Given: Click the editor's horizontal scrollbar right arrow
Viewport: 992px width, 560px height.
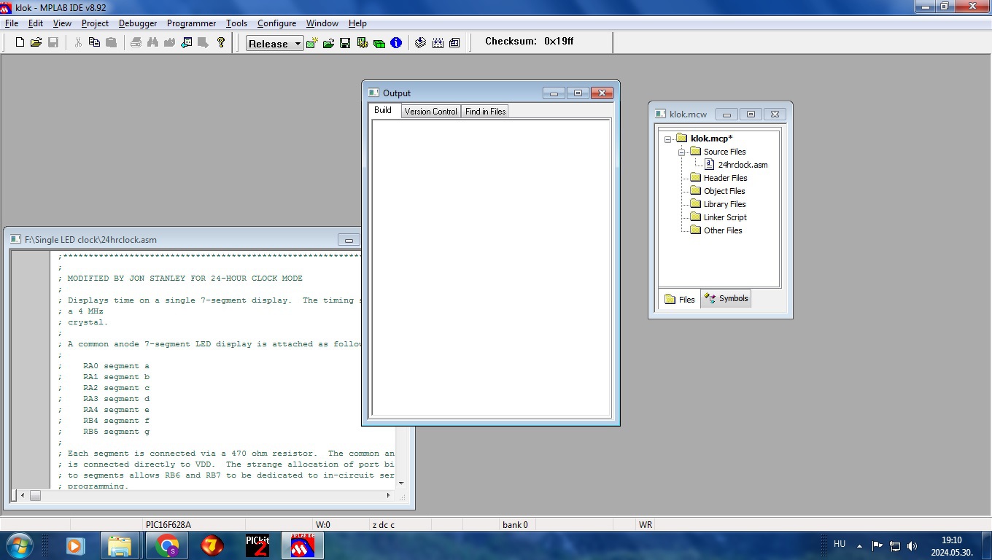Looking at the screenshot, I should click(x=388, y=495).
